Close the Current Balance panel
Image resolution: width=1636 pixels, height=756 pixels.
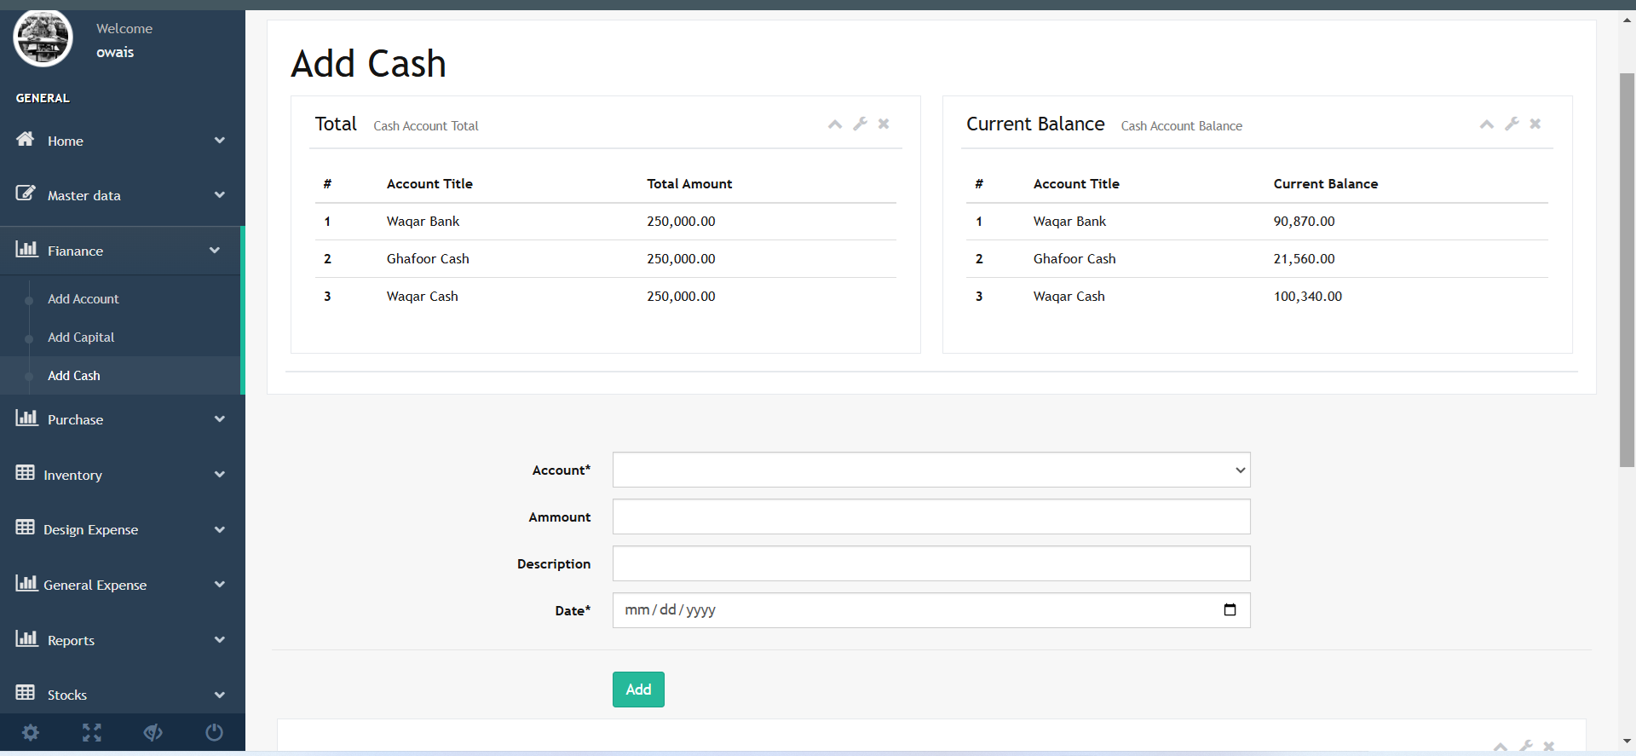[x=1535, y=124]
